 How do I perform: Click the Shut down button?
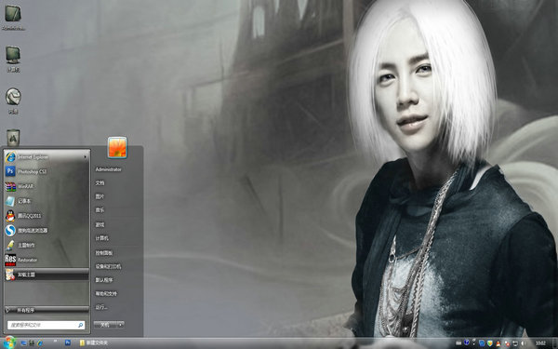(105, 325)
